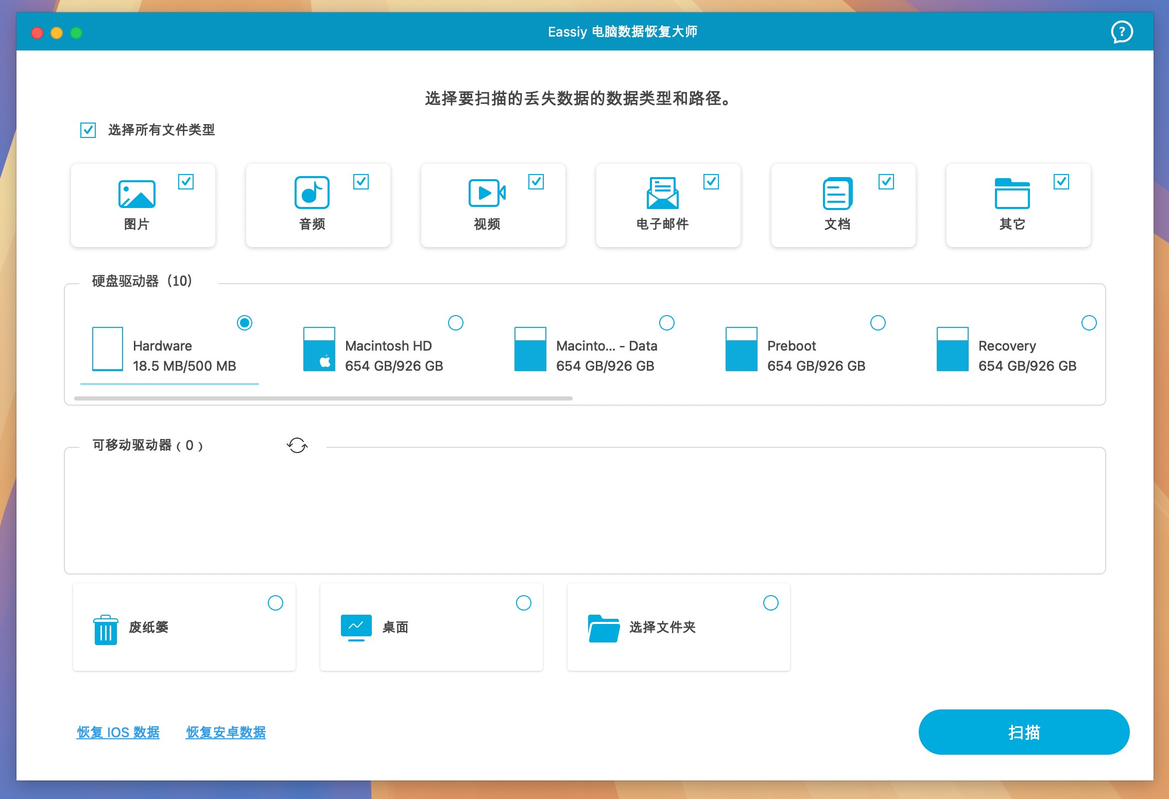This screenshot has width=1169, height=799.
Task: Click the 桌面 desktop monitor icon
Action: [356, 628]
